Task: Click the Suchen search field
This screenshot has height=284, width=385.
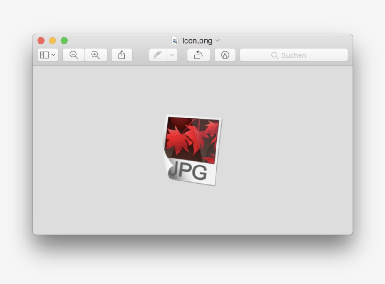Action: 300,55
